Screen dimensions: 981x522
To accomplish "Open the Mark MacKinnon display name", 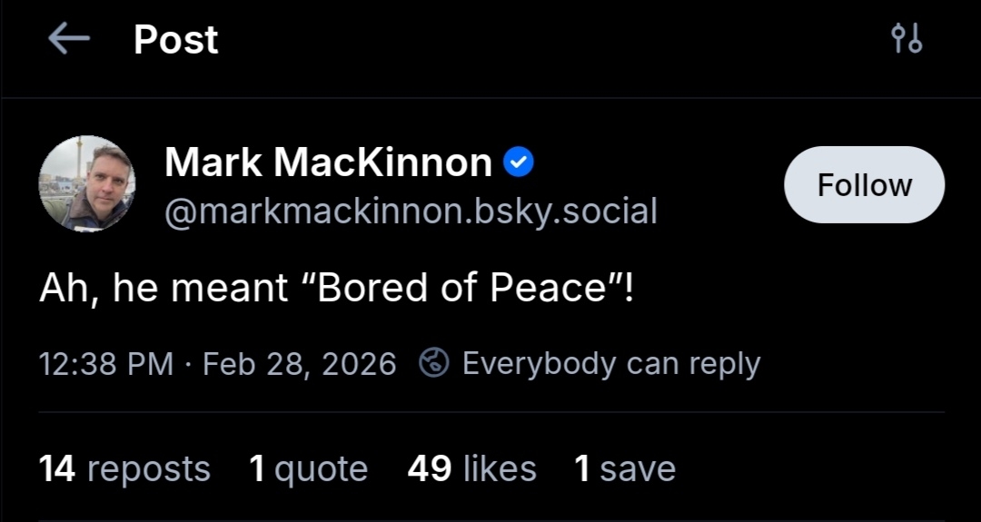I will coord(328,163).
